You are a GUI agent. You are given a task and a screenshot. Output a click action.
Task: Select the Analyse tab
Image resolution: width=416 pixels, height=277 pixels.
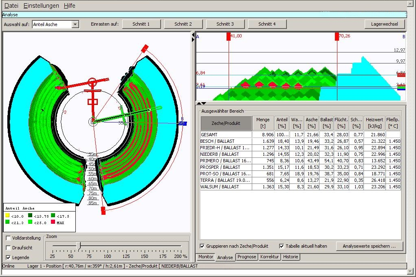click(225, 257)
